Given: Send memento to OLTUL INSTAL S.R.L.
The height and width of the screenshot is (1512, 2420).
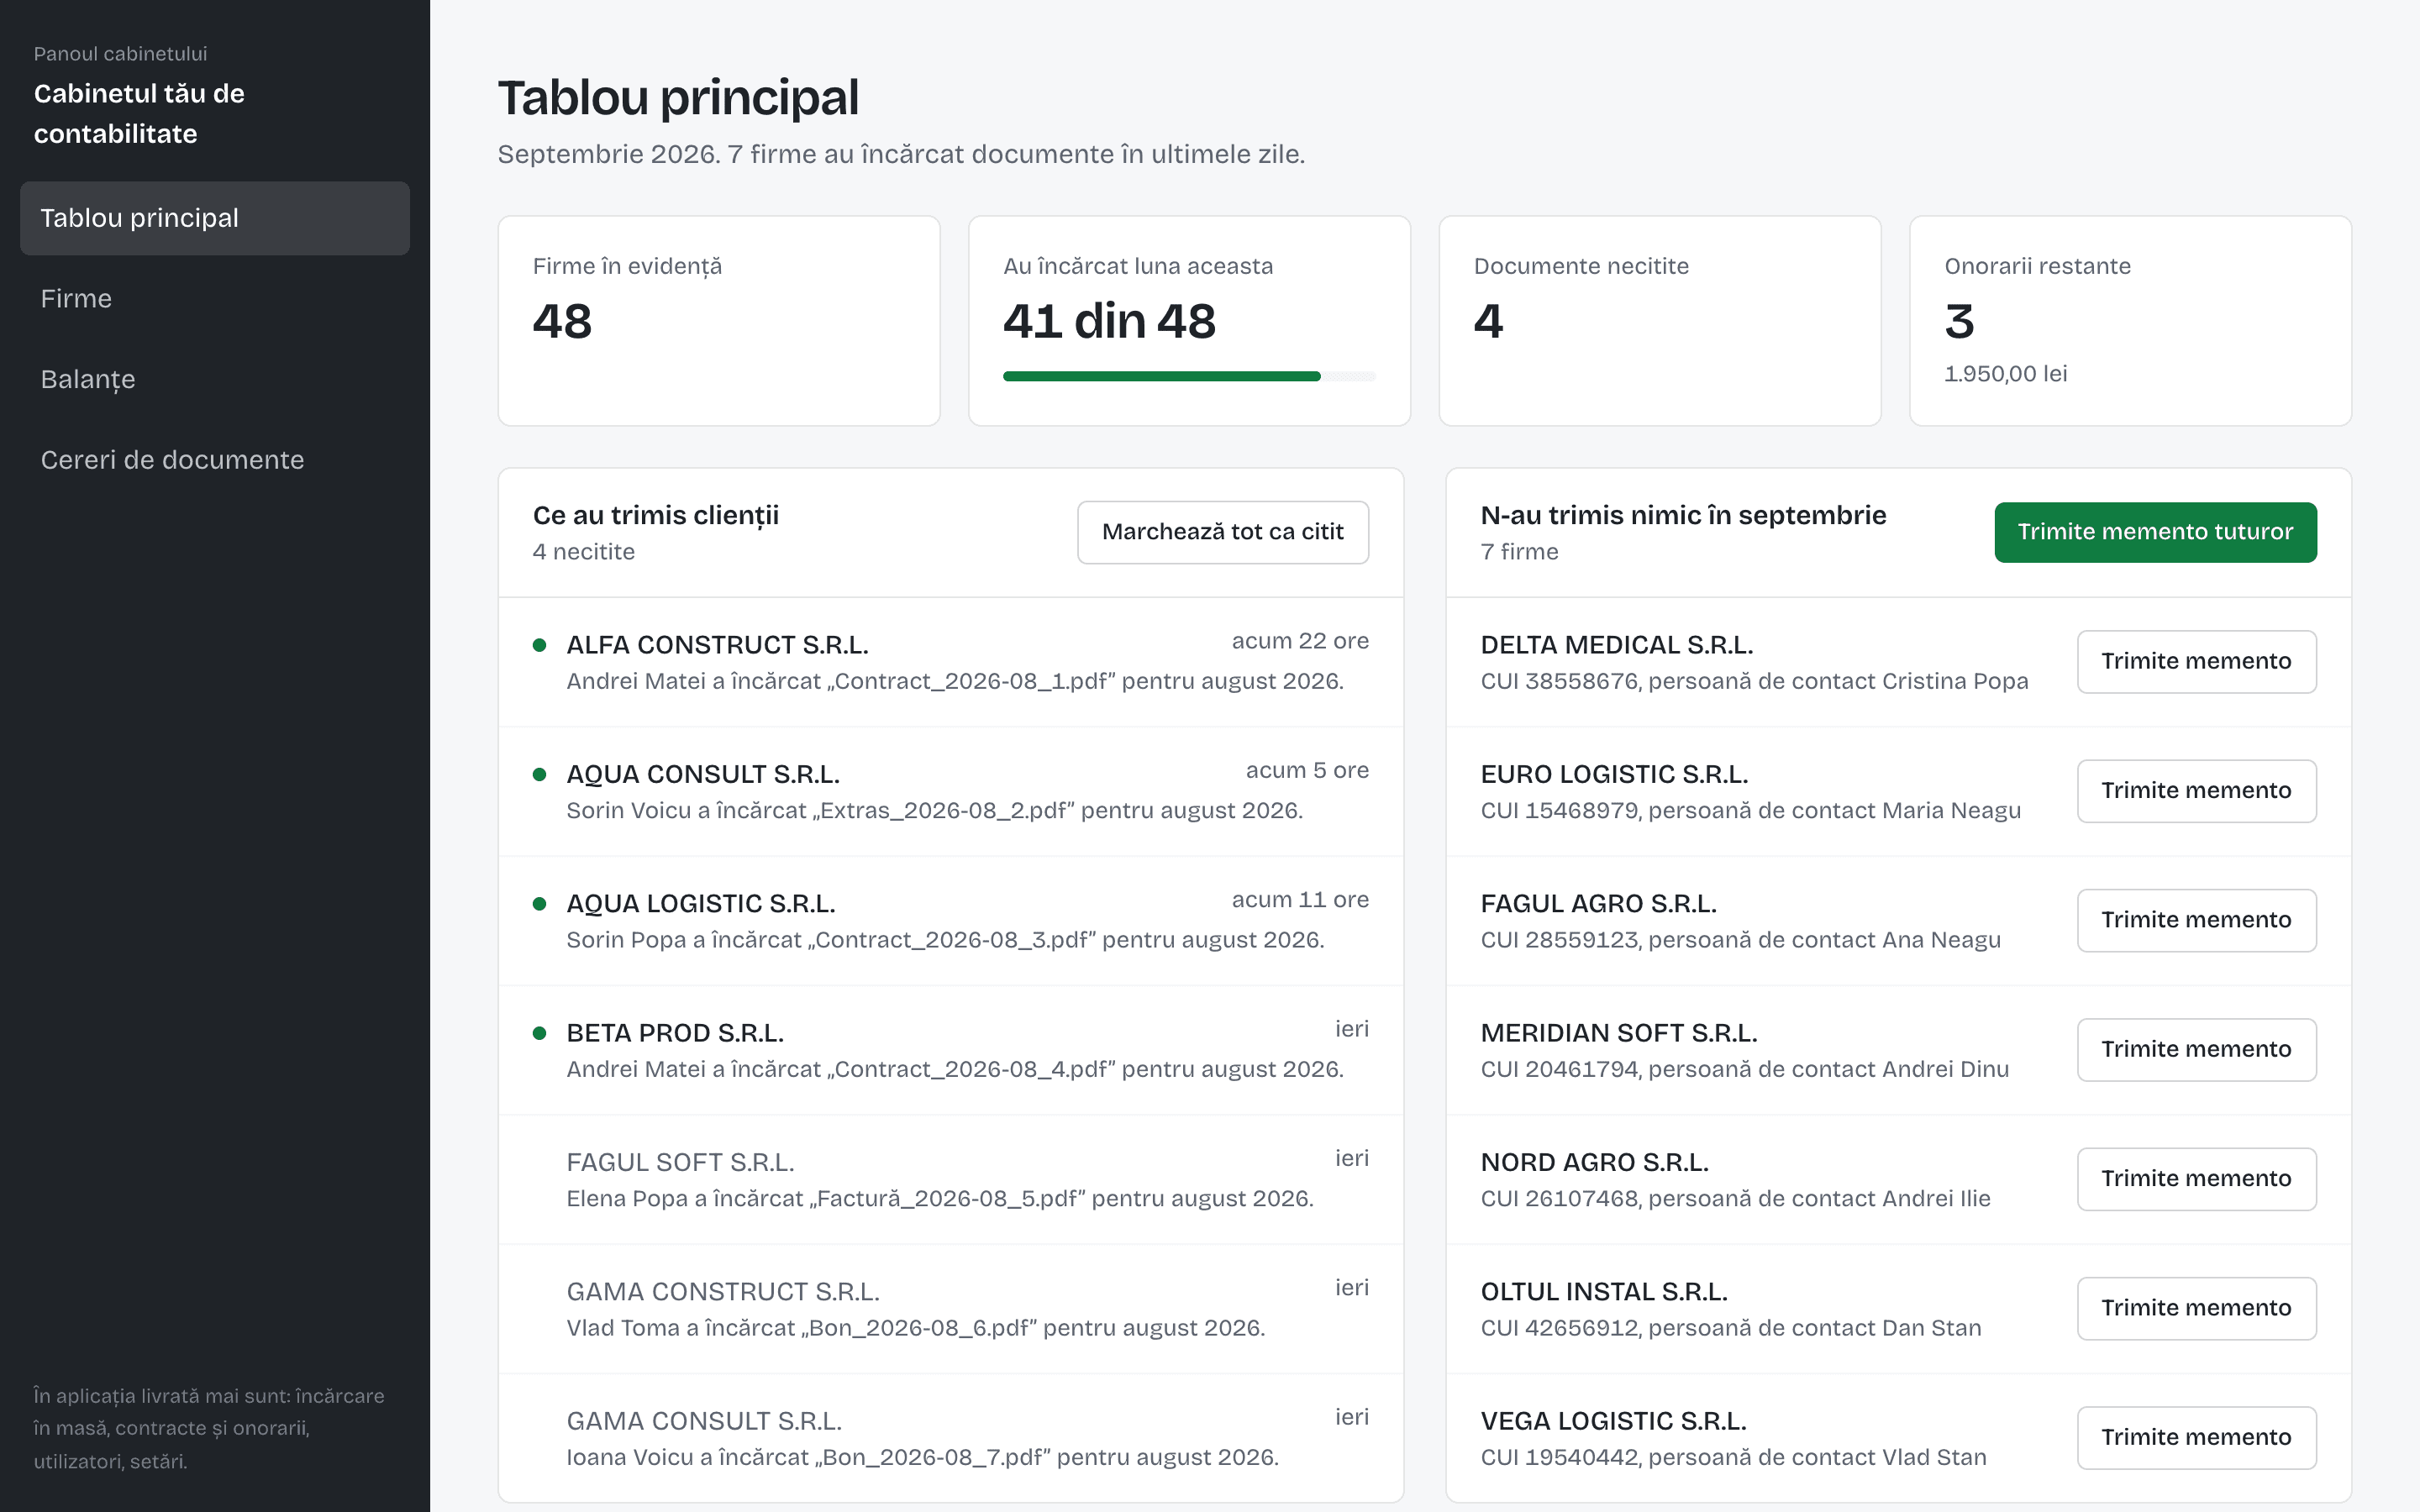Looking at the screenshot, I should tap(2196, 1308).
